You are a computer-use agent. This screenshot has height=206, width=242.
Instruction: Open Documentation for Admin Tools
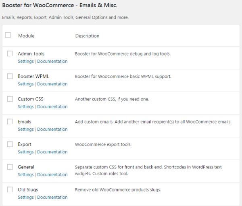click(x=52, y=62)
